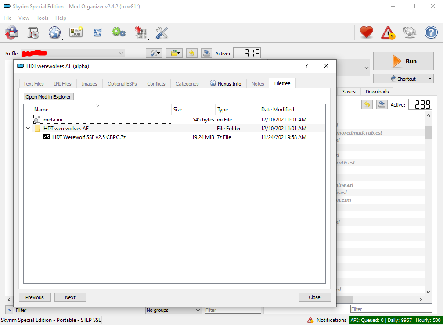Expand the filter panel with » button
The width and height of the screenshot is (443, 325).
[9, 311]
